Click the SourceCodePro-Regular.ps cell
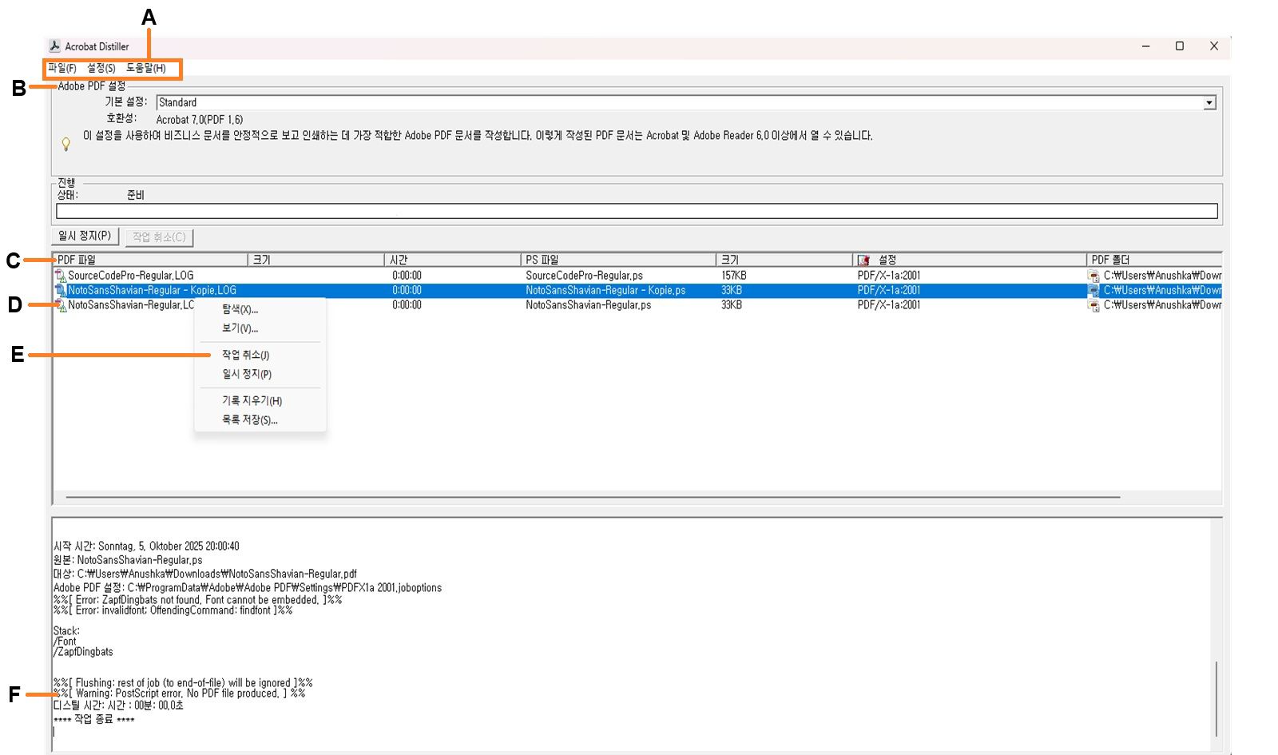Viewport: 1278px width, 755px height. coord(584,276)
